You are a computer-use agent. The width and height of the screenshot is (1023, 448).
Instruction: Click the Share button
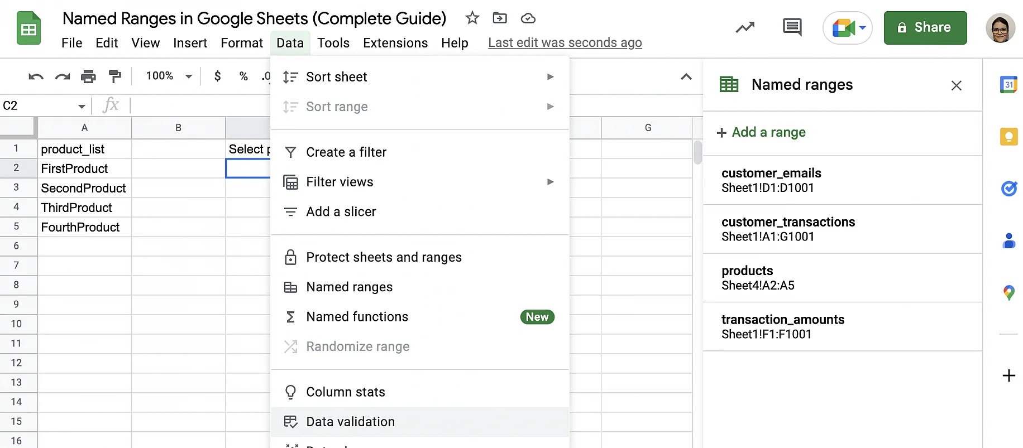925,27
